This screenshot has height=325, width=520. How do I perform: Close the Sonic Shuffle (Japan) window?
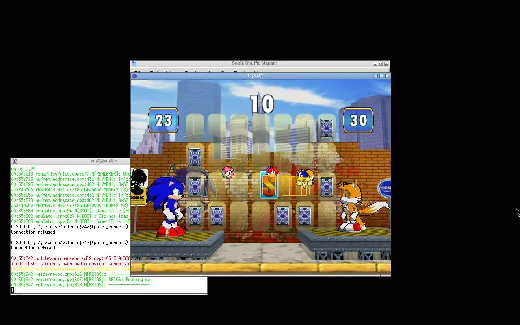(x=386, y=64)
